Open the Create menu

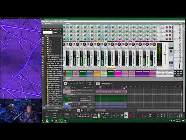[49, 21]
